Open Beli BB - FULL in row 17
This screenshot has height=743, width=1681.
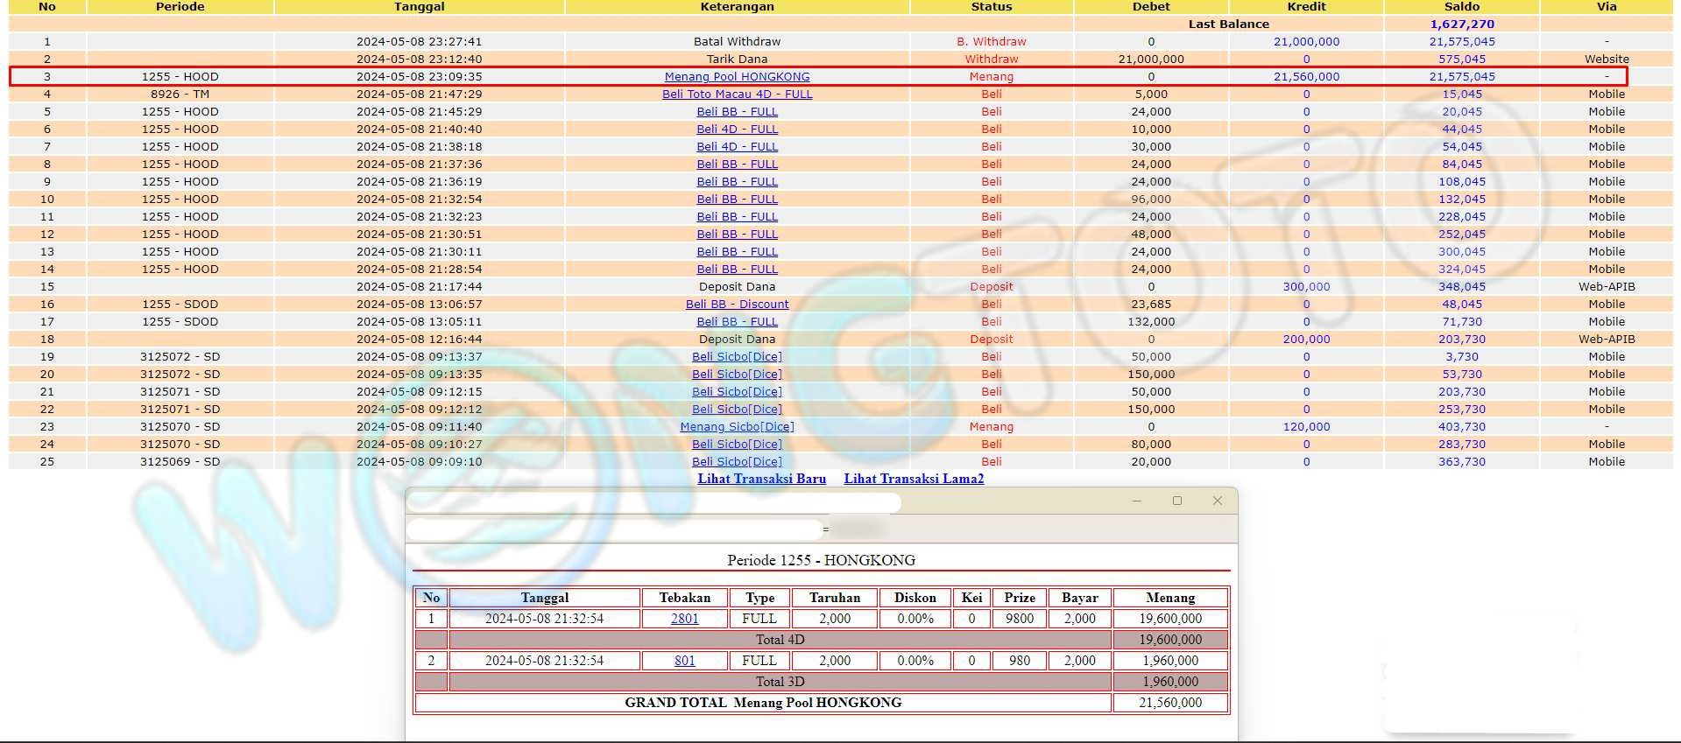[x=737, y=322]
